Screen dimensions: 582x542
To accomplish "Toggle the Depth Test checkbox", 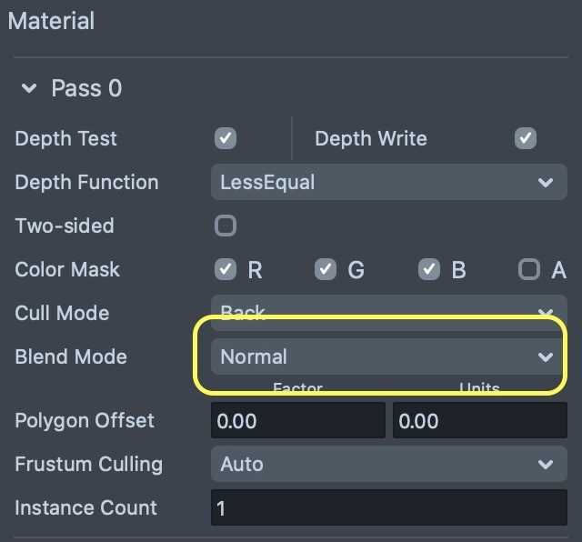I will [x=226, y=138].
